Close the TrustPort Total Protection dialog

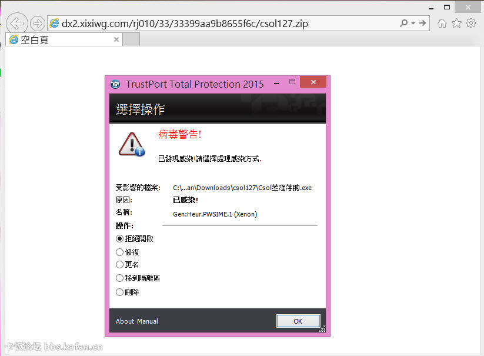pyautogui.click(x=313, y=82)
